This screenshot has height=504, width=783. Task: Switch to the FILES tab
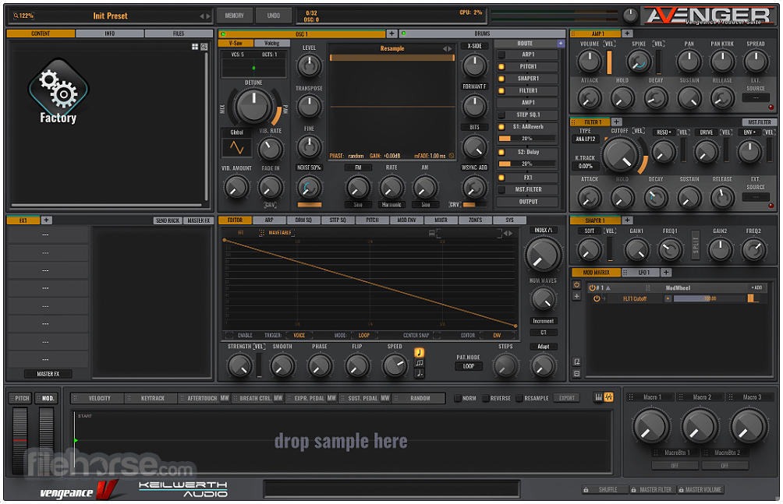(x=179, y=33)
